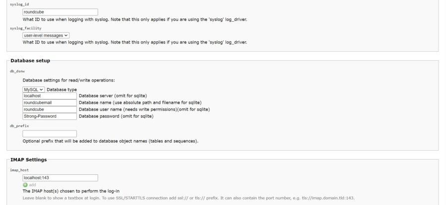The image size is (446, 205).
Task: Click the "IMAP Settings" section heading
Action: point(29,160)
